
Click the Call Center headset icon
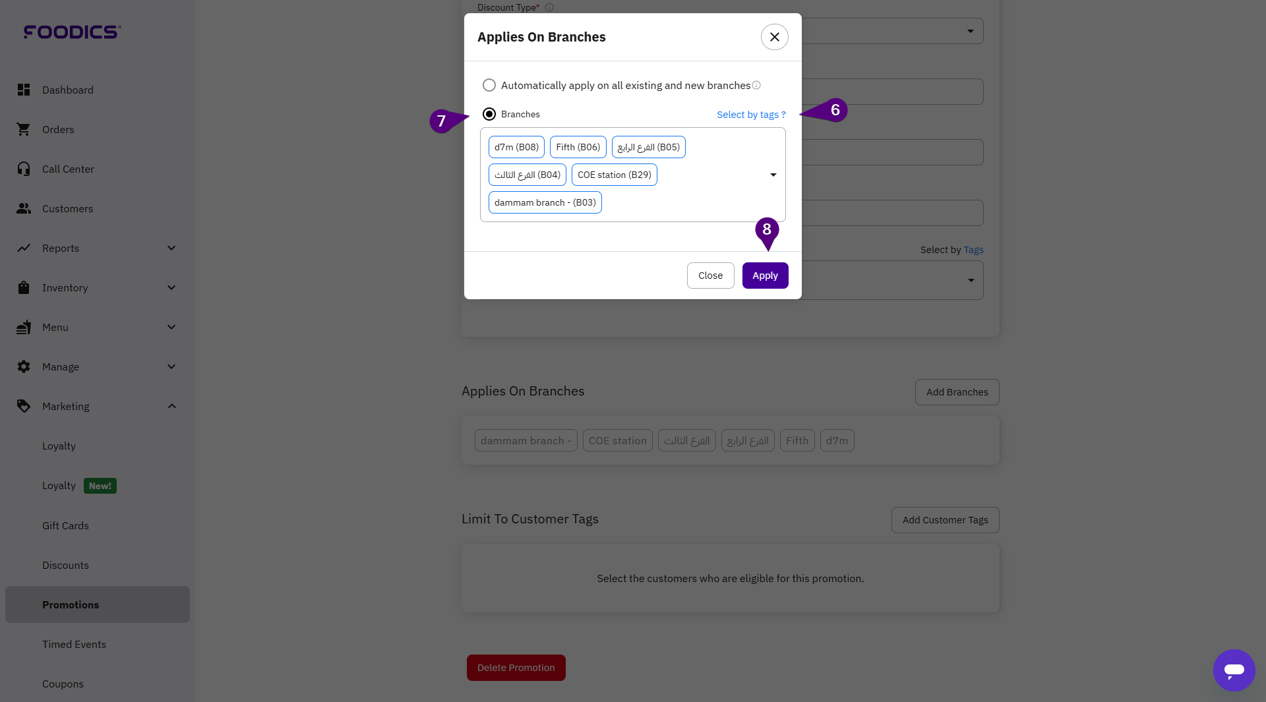click(24, 169)
